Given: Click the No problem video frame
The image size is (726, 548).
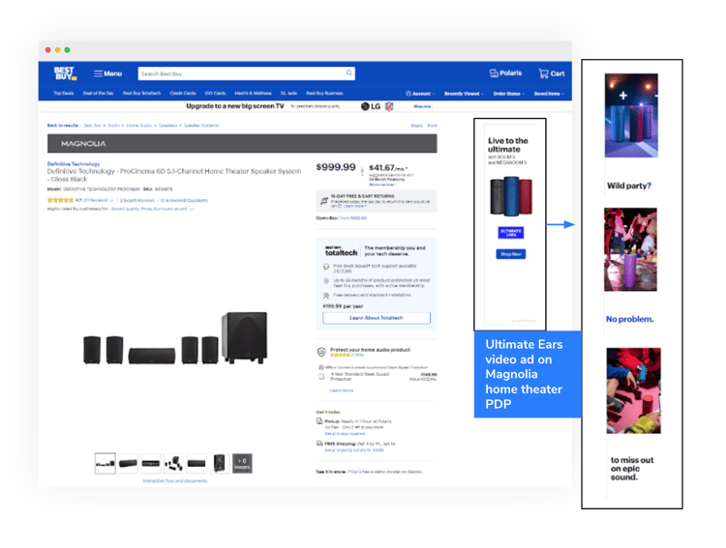Looking at the screenshot, I should coord(630,249).
